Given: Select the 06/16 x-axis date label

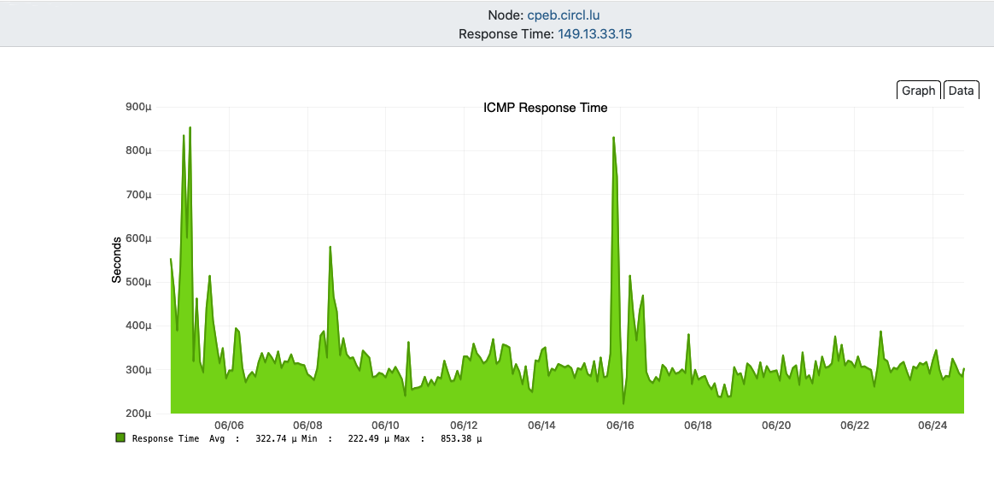Looking at the screenshot, I should click(620, 425).
